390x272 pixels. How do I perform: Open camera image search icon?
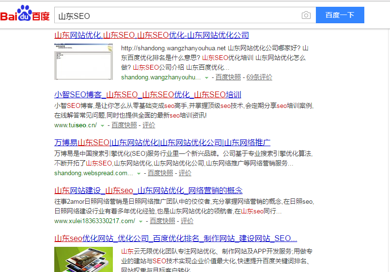[306, 15]
